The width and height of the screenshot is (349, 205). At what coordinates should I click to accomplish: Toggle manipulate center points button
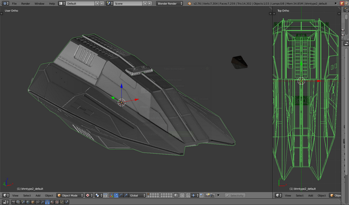click(x=105, y=195)
